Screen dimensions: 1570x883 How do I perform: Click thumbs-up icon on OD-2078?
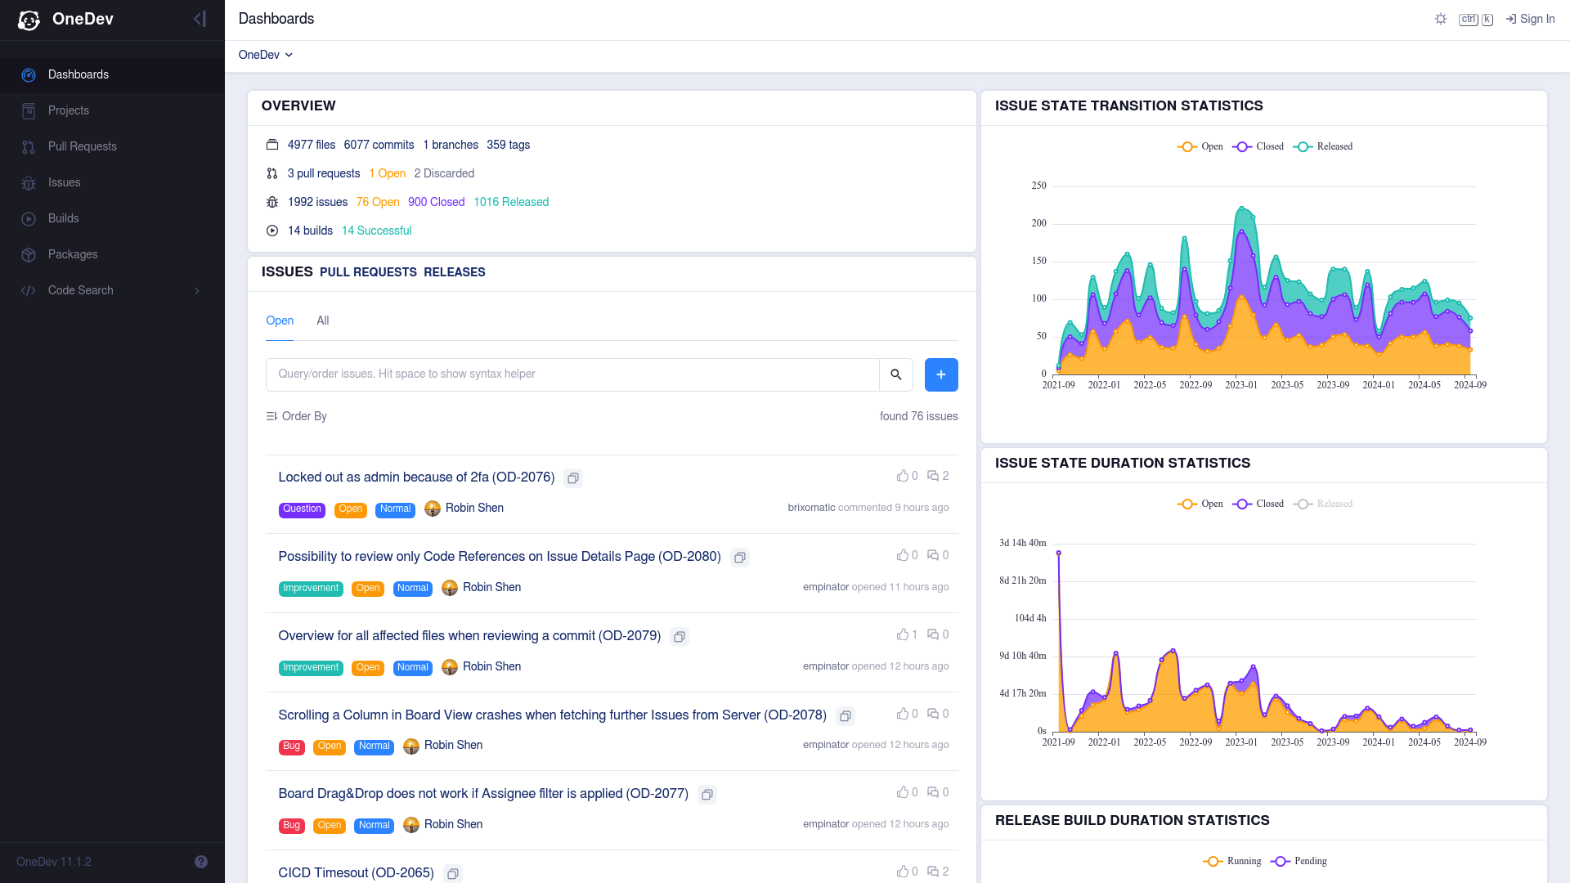[x=903, y=714]
